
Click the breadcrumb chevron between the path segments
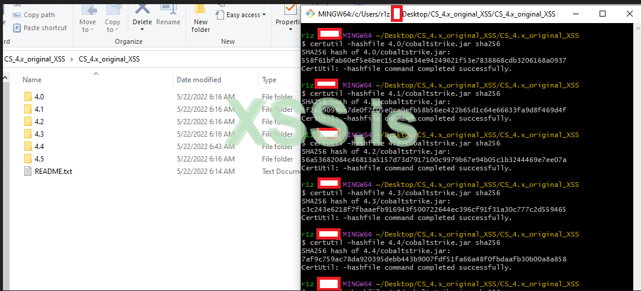click(x=72, y=59)
